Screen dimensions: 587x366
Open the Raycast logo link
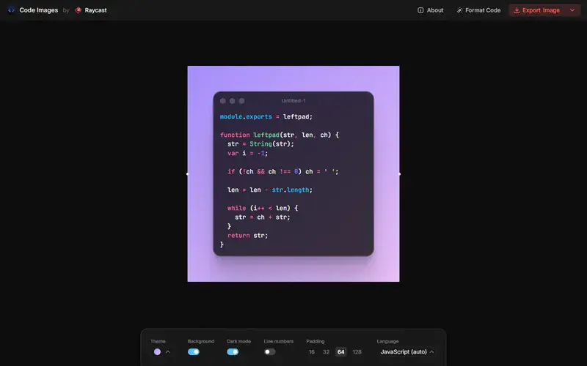pos(78,10)
